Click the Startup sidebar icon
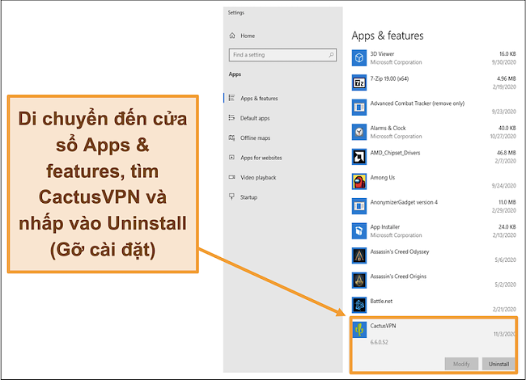The image size is (526, 380). click(x=231, y=196)
